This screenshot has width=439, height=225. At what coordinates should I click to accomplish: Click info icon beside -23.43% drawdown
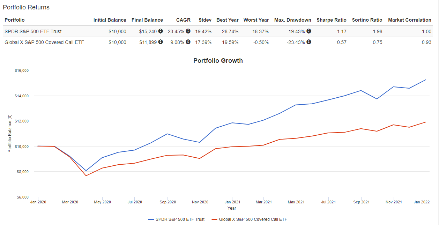click(309, 42)
